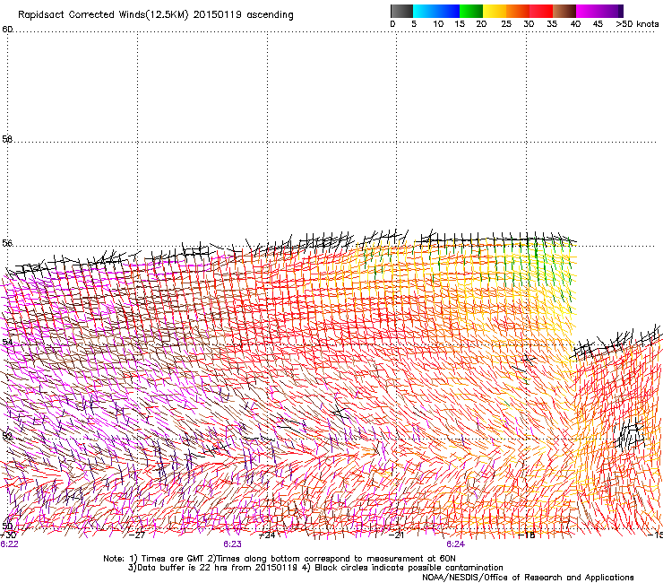Click the 6:22 swath time label
The height and width of the screenshot is (583, 663).
tap(9, 544)
